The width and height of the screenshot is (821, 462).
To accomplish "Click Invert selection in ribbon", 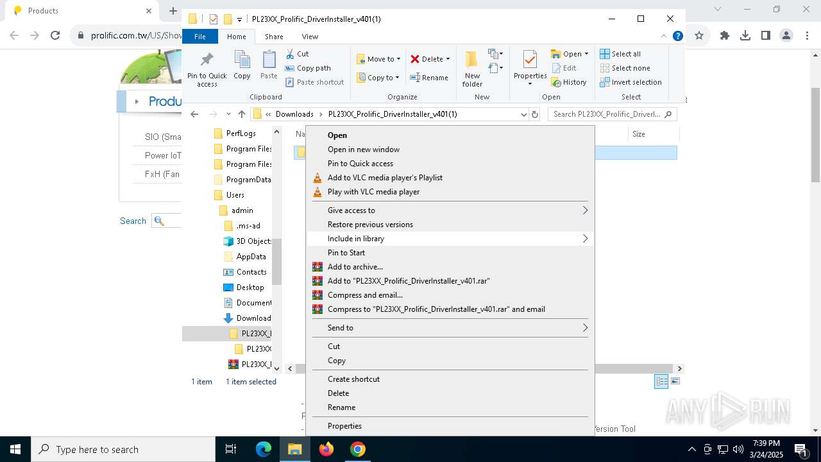I will (631, 82).
